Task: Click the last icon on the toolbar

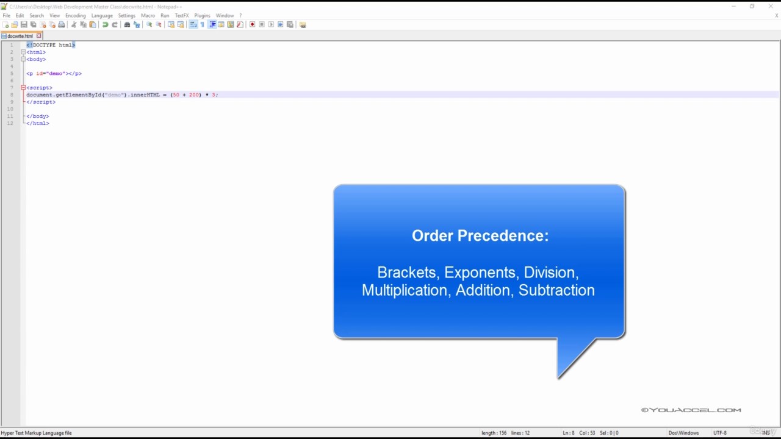Action: (x=302, y=24)
